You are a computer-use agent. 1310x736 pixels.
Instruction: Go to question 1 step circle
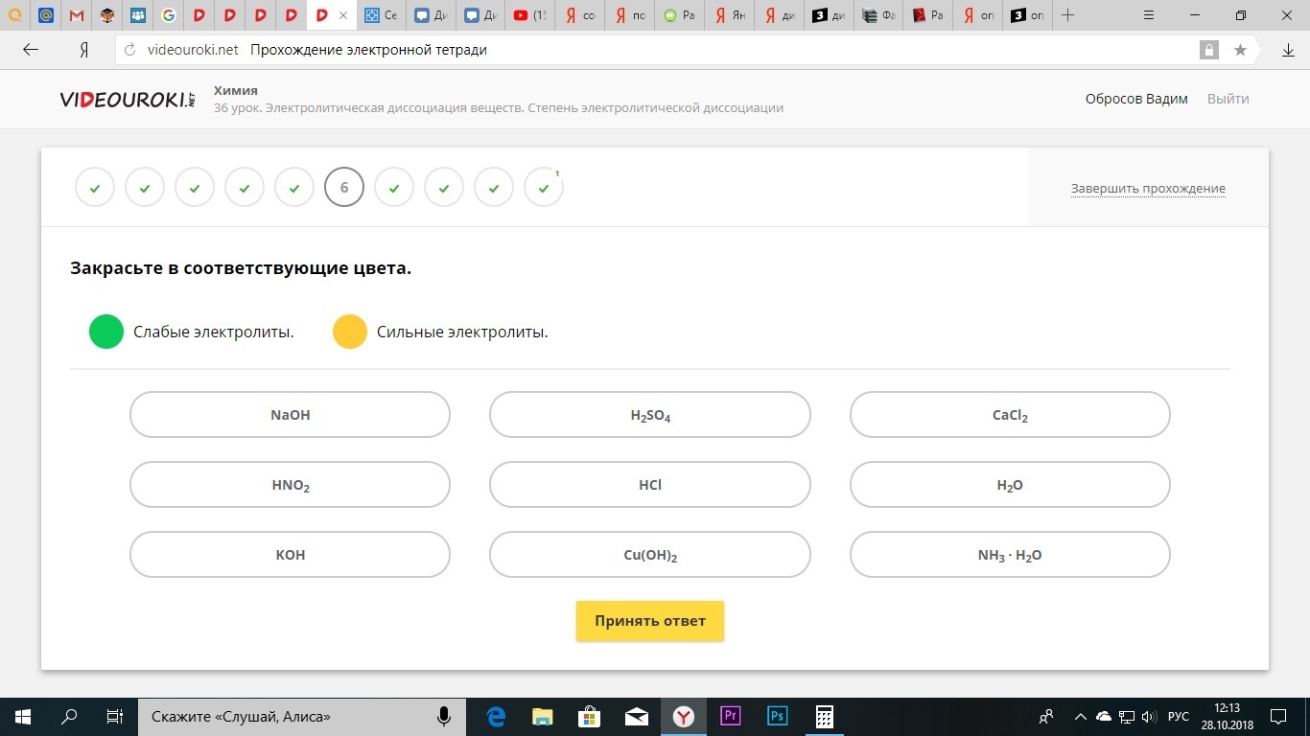tap(95, 188)
